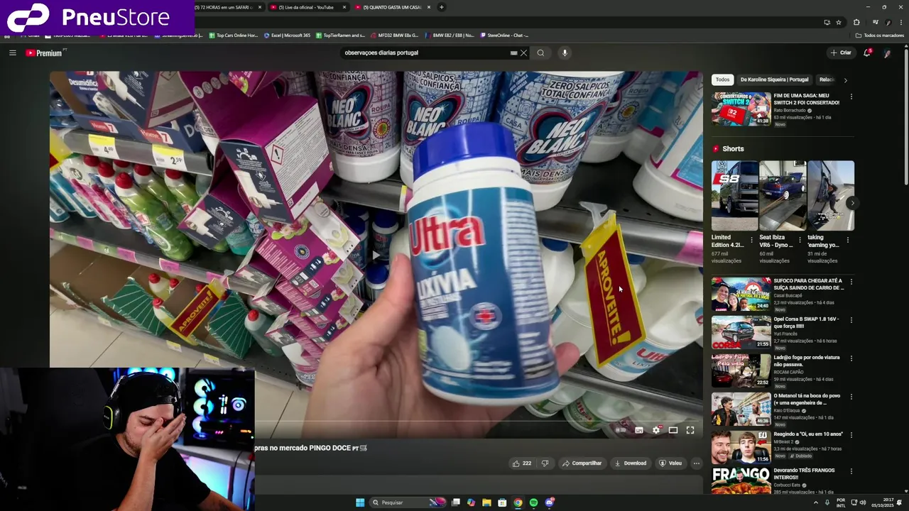Open the YouTube hamburger guide menu
The width and height of the screenshot is (909, 511).
pos(12,53)
